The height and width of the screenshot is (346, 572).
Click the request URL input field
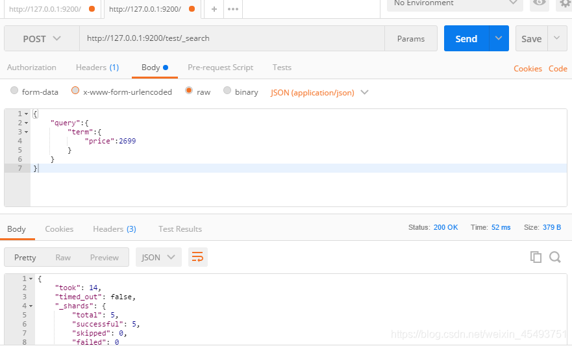click(x=232, y=38)
